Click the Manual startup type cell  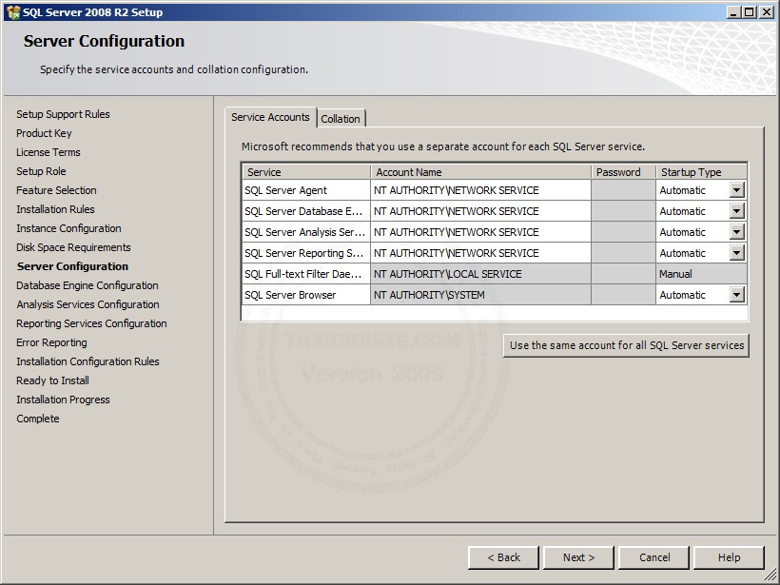[x=701, y=274]
